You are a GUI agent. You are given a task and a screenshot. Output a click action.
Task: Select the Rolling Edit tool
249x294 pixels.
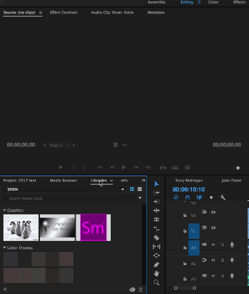156,220
